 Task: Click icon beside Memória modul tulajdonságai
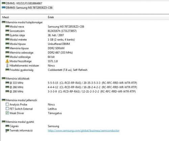coord(4,22)
